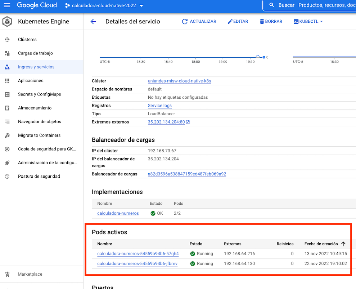This screenshot has height=289, width=356.
Task: Click the Nombre column header in Pods activos
Action: [x=105, y=244]
